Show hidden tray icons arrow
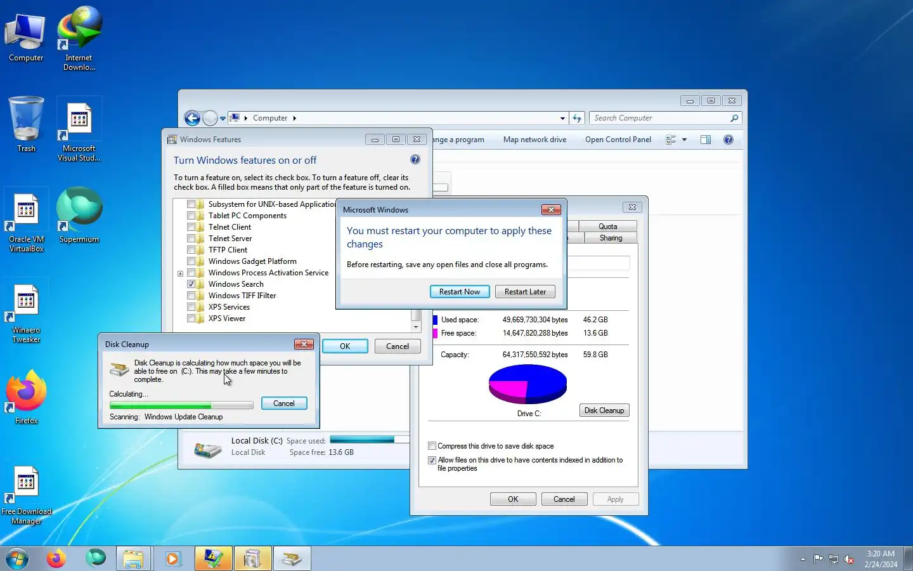 (803, 559)
